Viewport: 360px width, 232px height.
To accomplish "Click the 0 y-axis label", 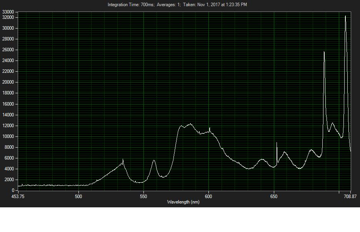I will (13, 190).
